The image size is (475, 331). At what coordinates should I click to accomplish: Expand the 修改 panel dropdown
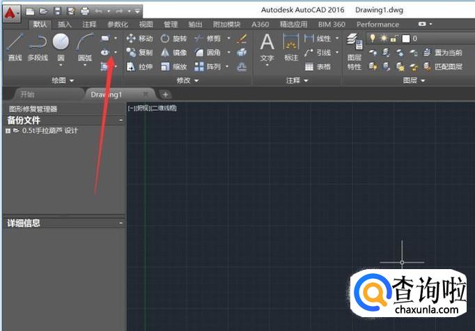click(x=187, y=81)
